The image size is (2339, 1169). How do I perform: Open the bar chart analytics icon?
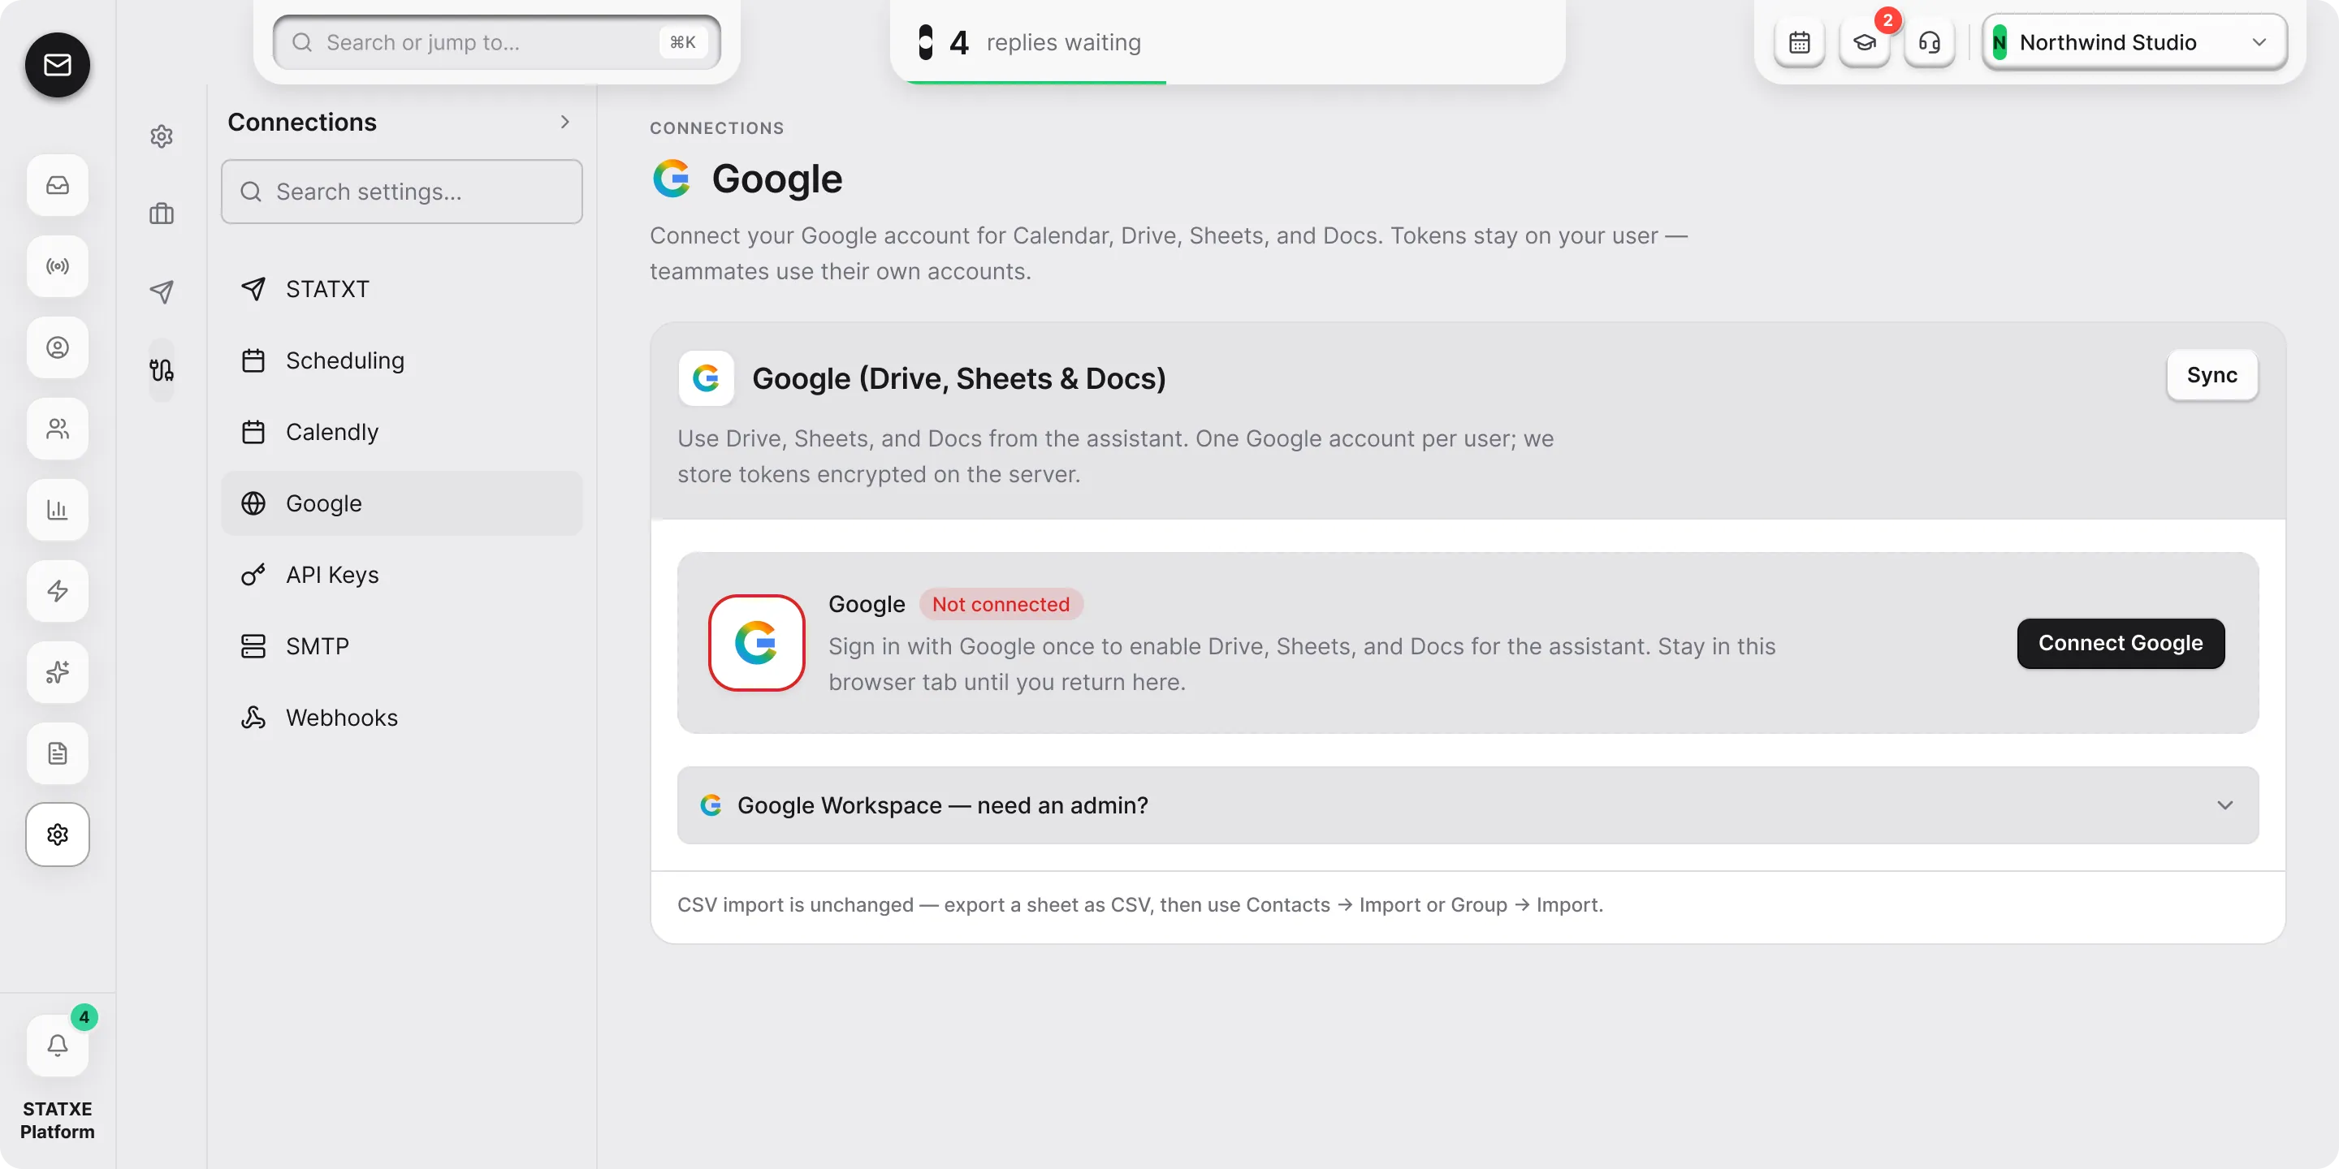(x=57, y=509)
